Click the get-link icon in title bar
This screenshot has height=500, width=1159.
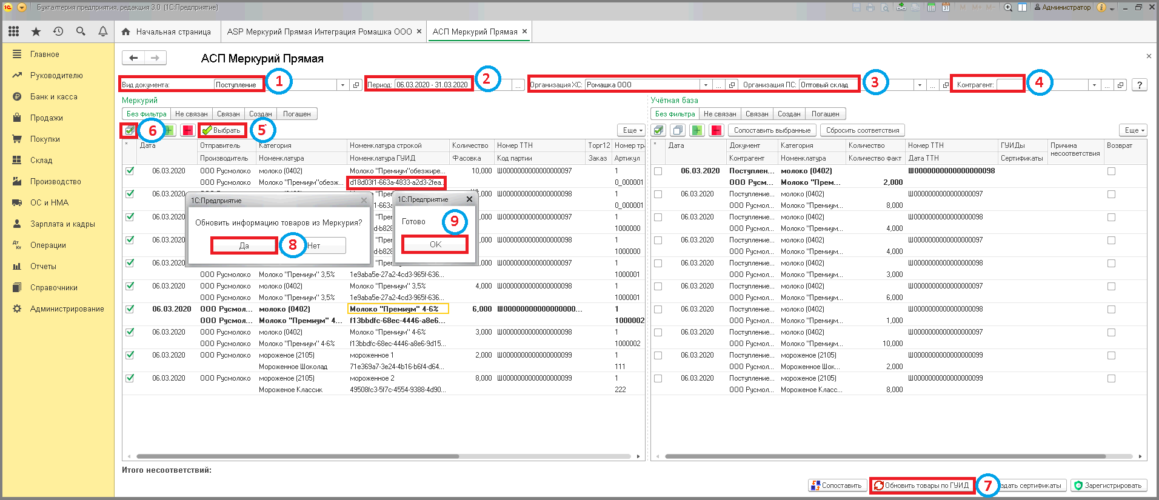pyautogui.click(x=901, y=7)
